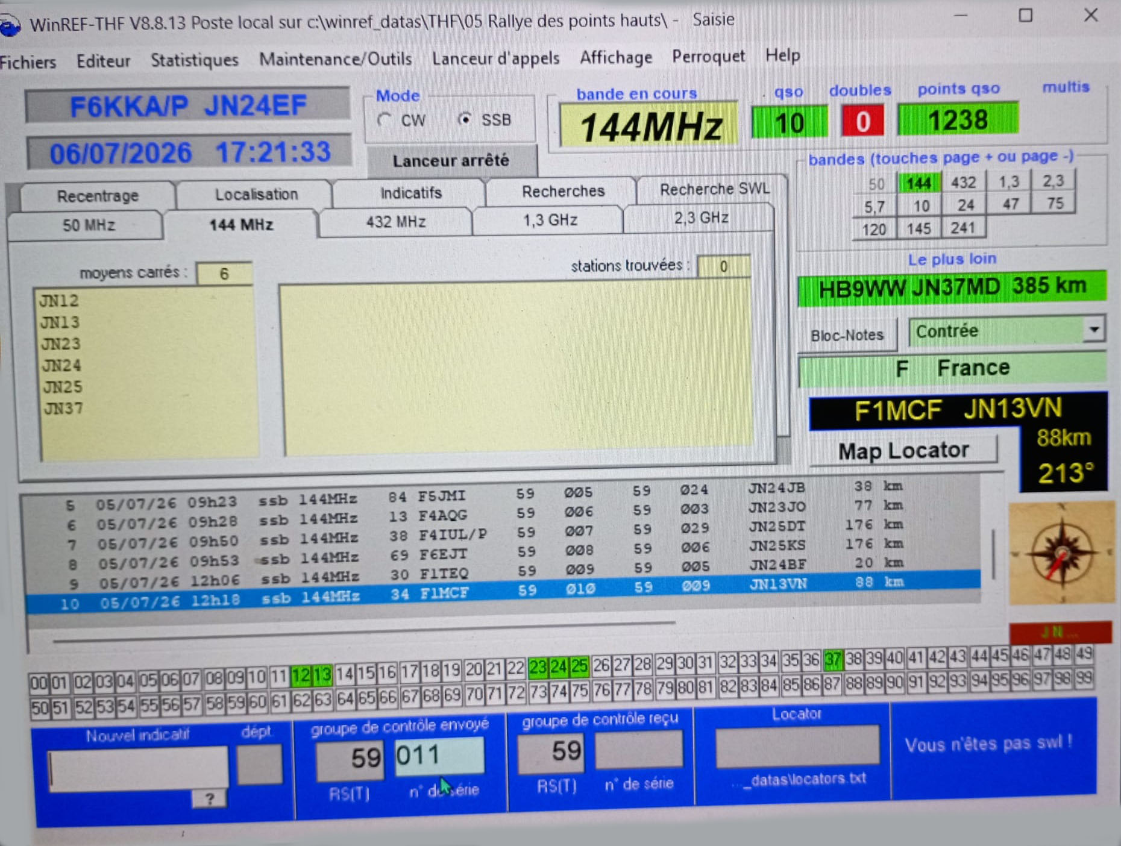1121x846 pixels.
Task: Click the sent serial number field 011
Action: pyautogui.click(x=439, y=756)
